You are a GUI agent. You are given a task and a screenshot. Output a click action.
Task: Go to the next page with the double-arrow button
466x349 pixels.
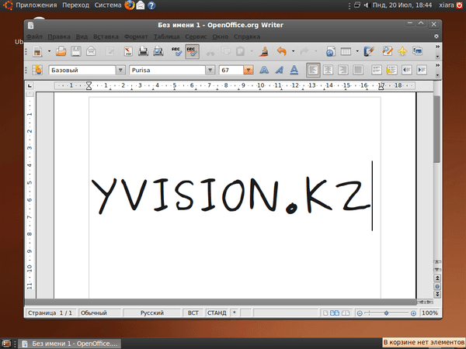[x=437, y=295]
